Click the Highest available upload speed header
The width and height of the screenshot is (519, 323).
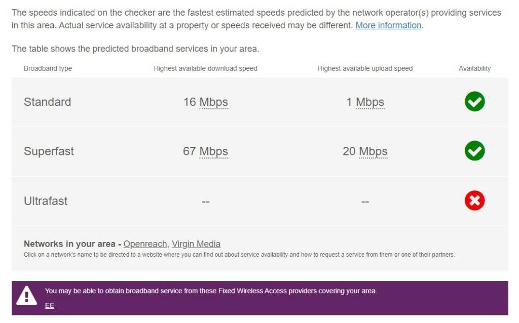365,68
